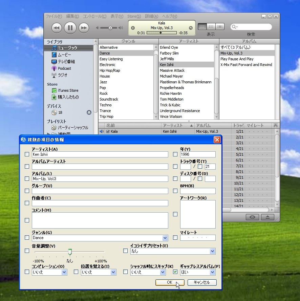Enable the アルバム checkbox

coord(27,179)
